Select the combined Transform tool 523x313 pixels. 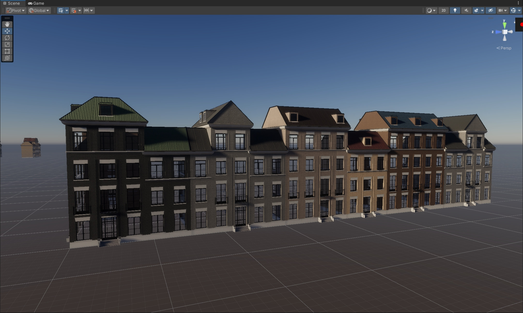click(7, 58)
